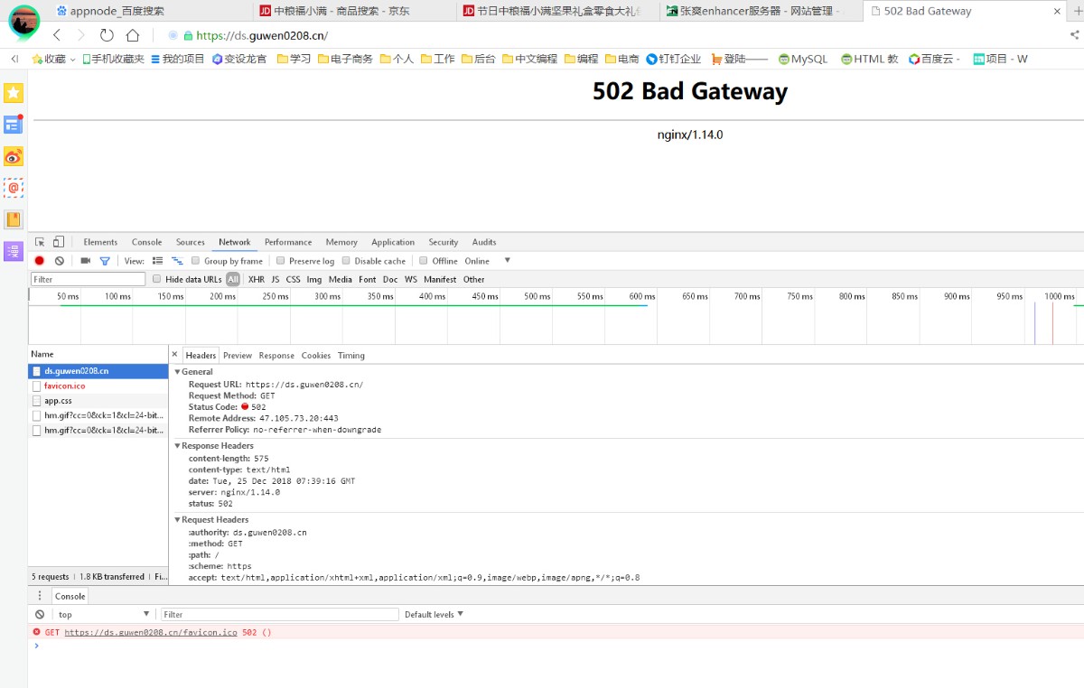Viewport: 1084px width, 688px height.
Task: Click the favicon.ico URL link in the console
Action: [150, 633]
